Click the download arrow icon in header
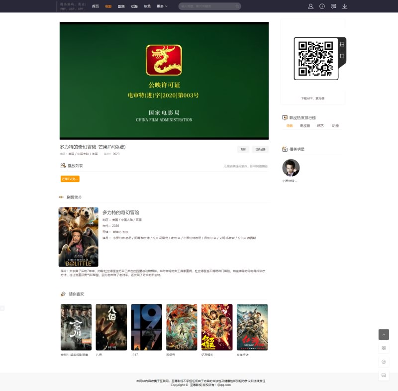Viewport: 398px width, 391px height. coord(344,6)
